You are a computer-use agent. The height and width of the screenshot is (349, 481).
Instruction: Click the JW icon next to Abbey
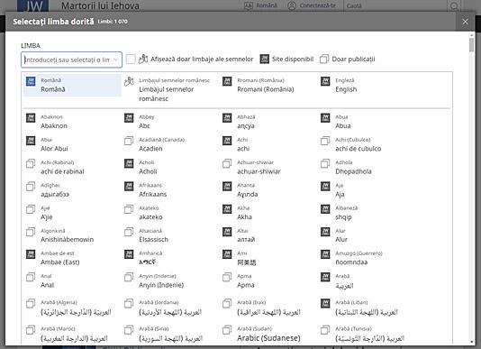click(129, 118)
